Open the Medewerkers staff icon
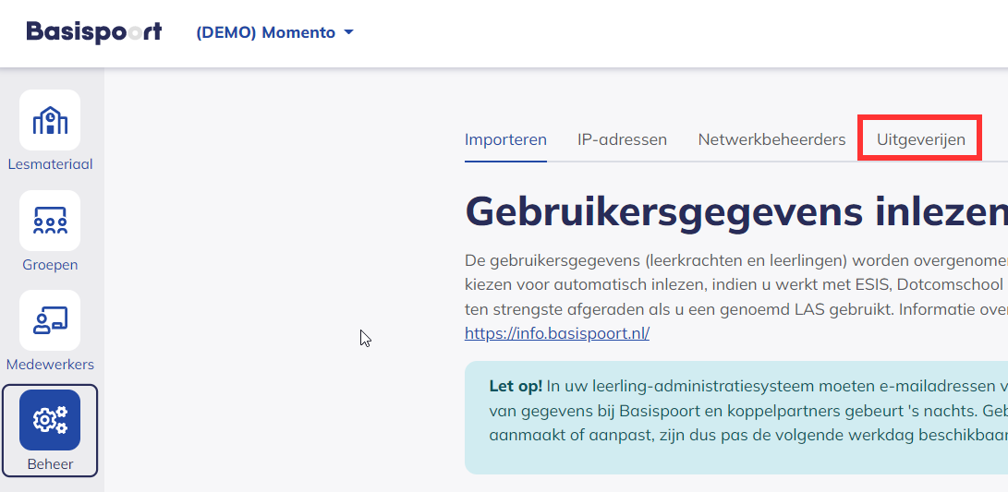The height and width of the screenshot is (492, 1008). tap(50, 320)
